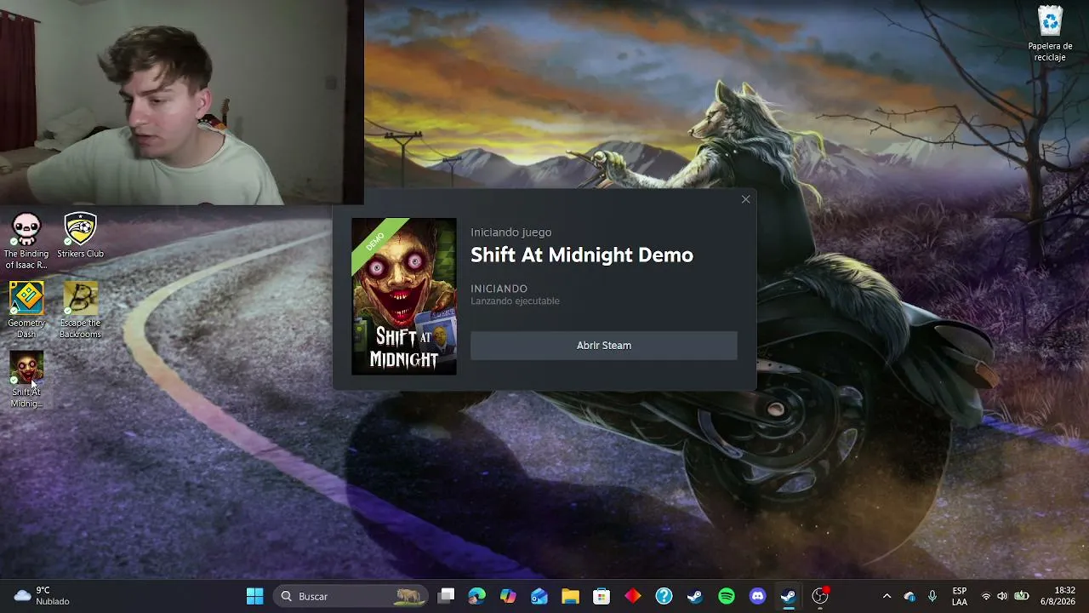Open Task View from the taskbar
This screenshot has height=613, width=1089.
pyautogui.click(x=446, y=596)
